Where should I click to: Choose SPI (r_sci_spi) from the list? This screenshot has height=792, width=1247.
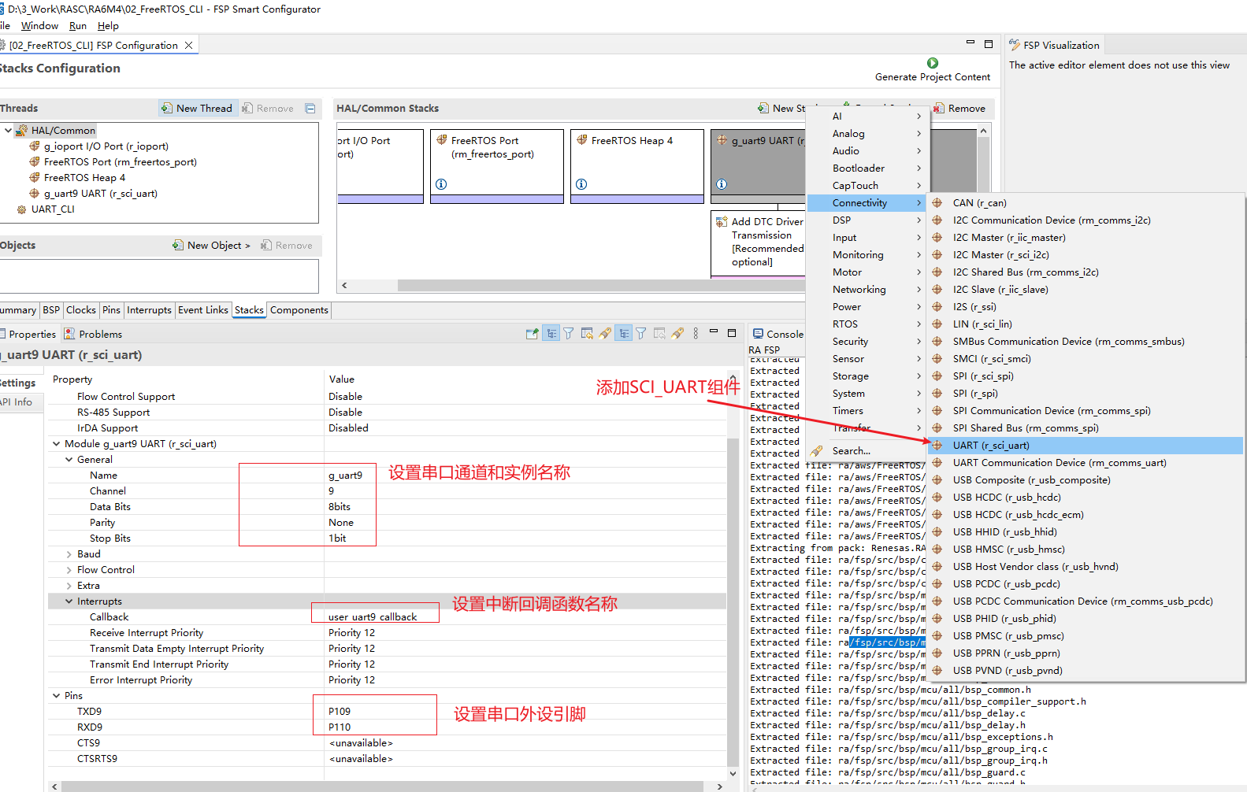[1086, 376]
